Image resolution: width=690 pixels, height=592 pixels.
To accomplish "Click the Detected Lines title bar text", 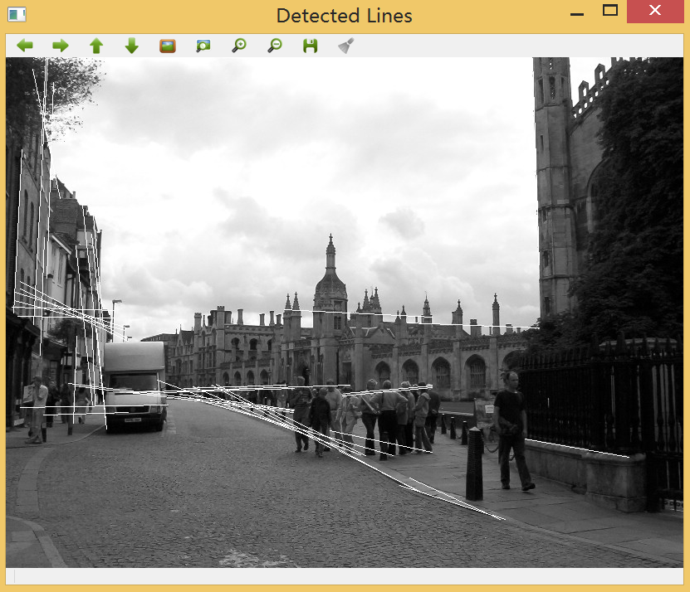I will point(344,16).
